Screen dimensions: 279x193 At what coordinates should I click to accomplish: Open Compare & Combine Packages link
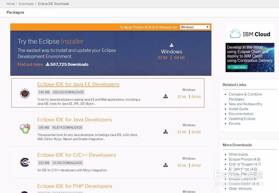pyautogui.click(x=245, y=96)
